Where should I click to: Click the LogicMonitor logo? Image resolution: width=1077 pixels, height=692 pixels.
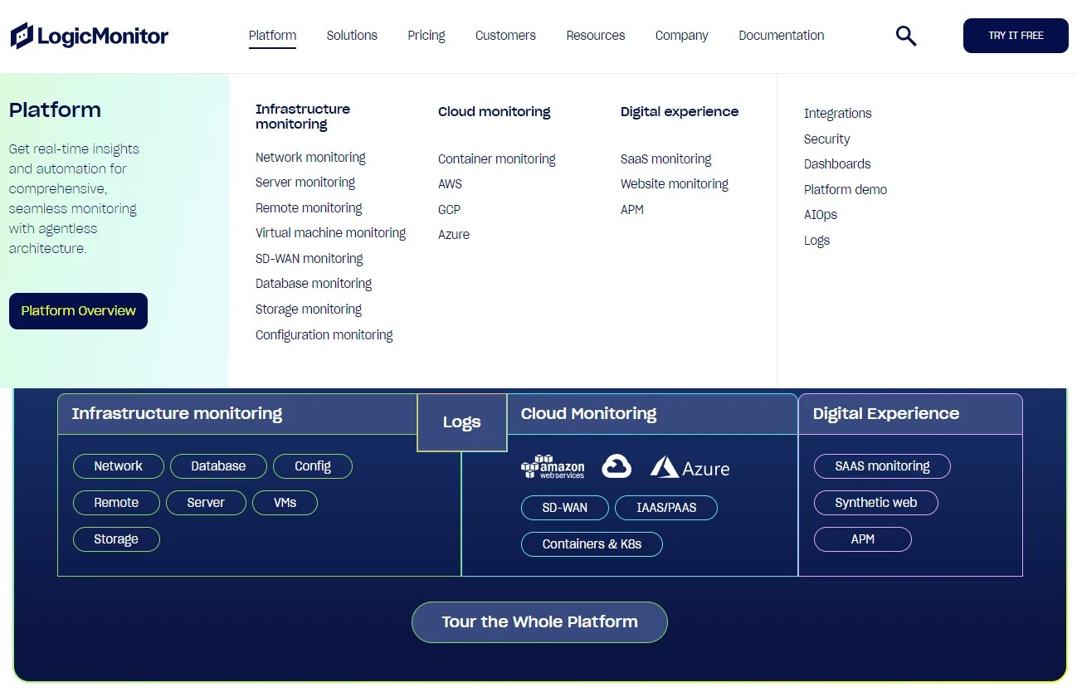tap(89, 36)
